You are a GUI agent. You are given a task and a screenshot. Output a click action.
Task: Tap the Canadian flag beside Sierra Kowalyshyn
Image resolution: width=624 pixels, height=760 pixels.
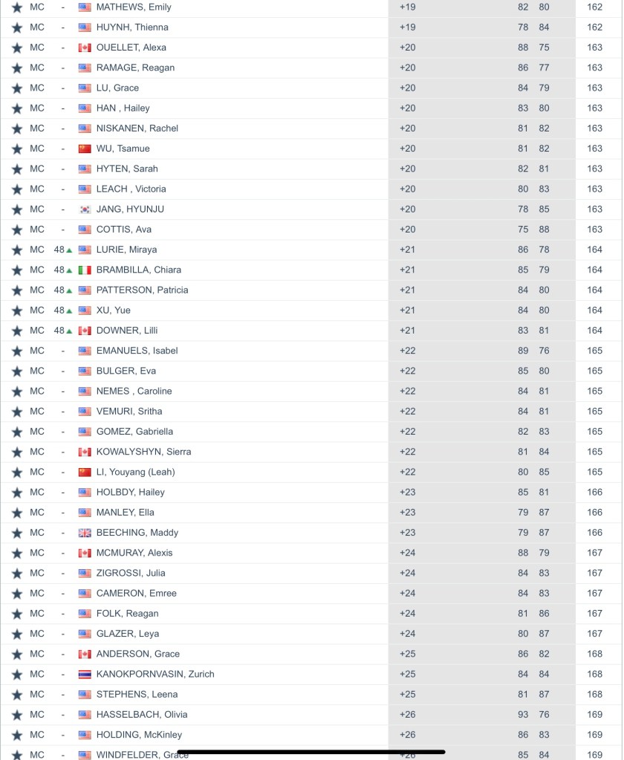[85, 452]
